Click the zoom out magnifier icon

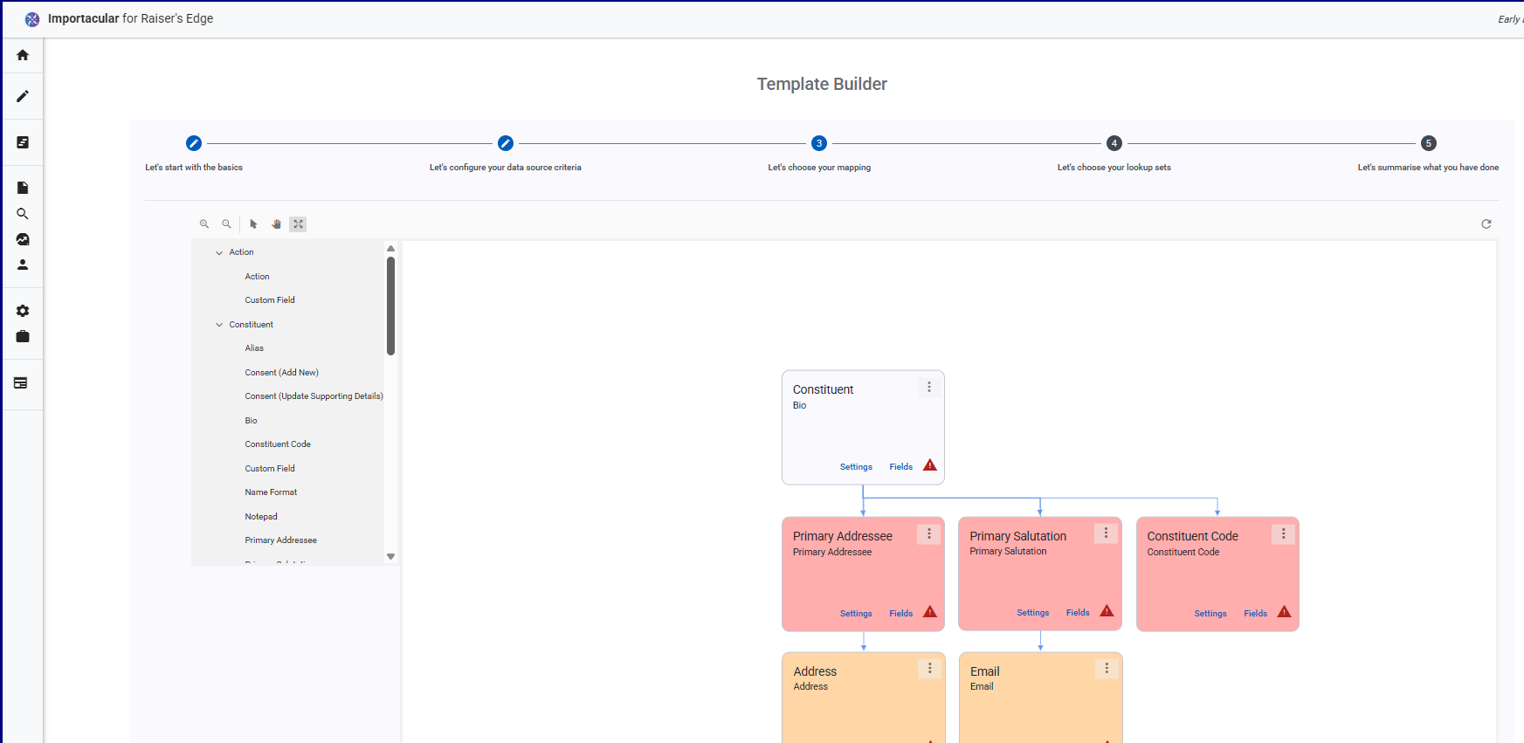pos(226,224)
